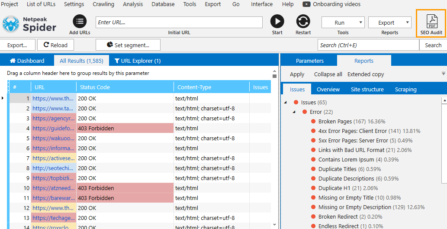Screen dimensions: 447x229
Task: Open the Help menu
Action: 288,4
